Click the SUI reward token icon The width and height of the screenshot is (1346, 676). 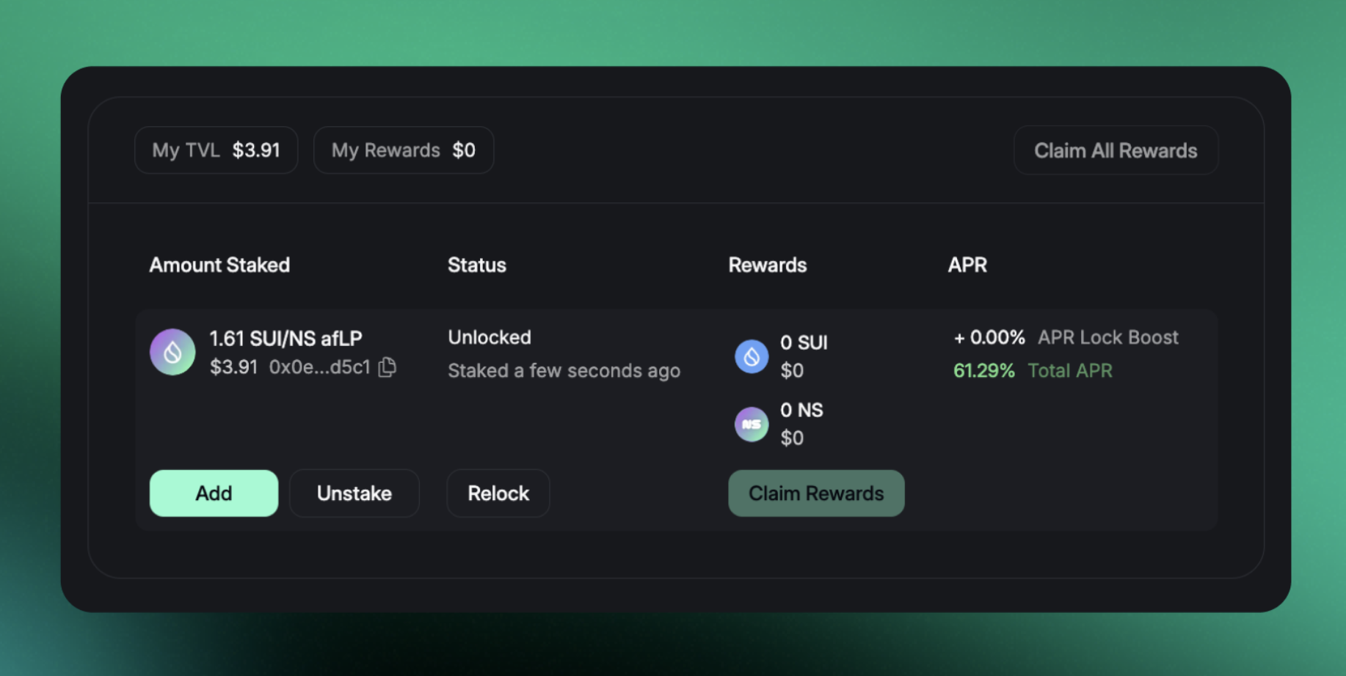click(752, 356)
